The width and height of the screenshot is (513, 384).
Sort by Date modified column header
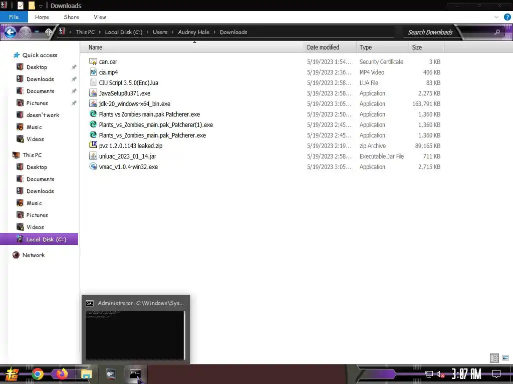pyautogui.click(x=330, y=47)
